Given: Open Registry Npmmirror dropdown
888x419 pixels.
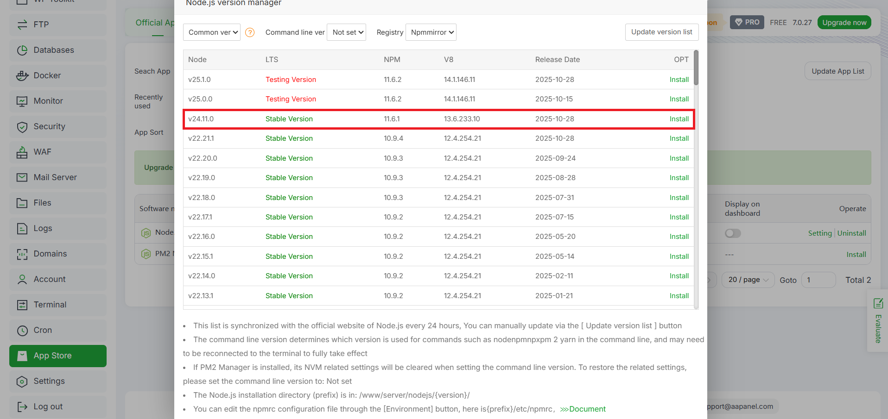Looking at the screenshot, I should pyautogui.click(x=431, y=32).
